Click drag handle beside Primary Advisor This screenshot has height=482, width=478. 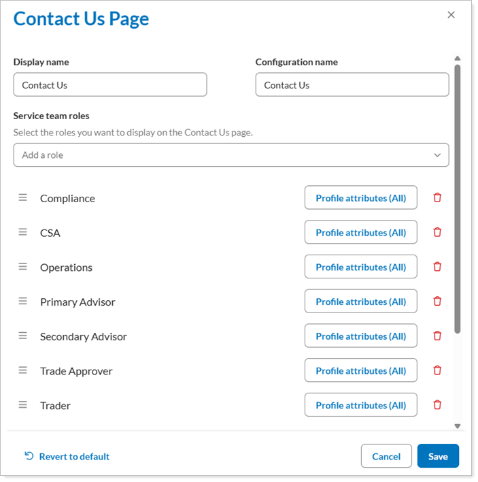22,302
